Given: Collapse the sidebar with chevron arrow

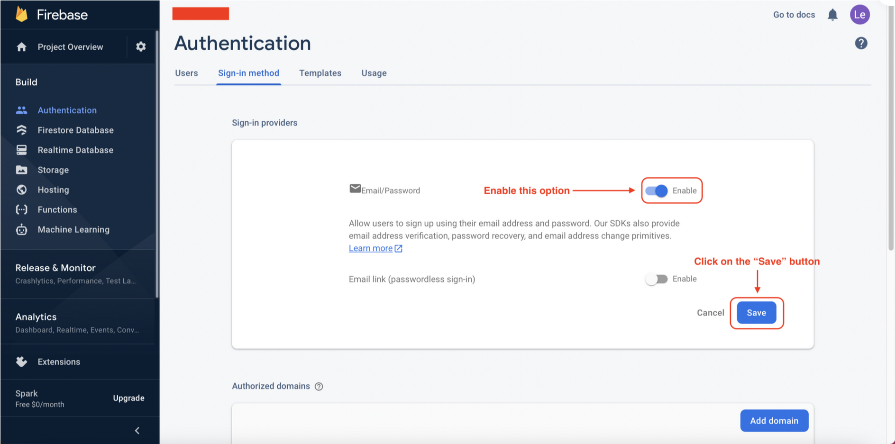Looking at the screenshot, I should point(137,430).
